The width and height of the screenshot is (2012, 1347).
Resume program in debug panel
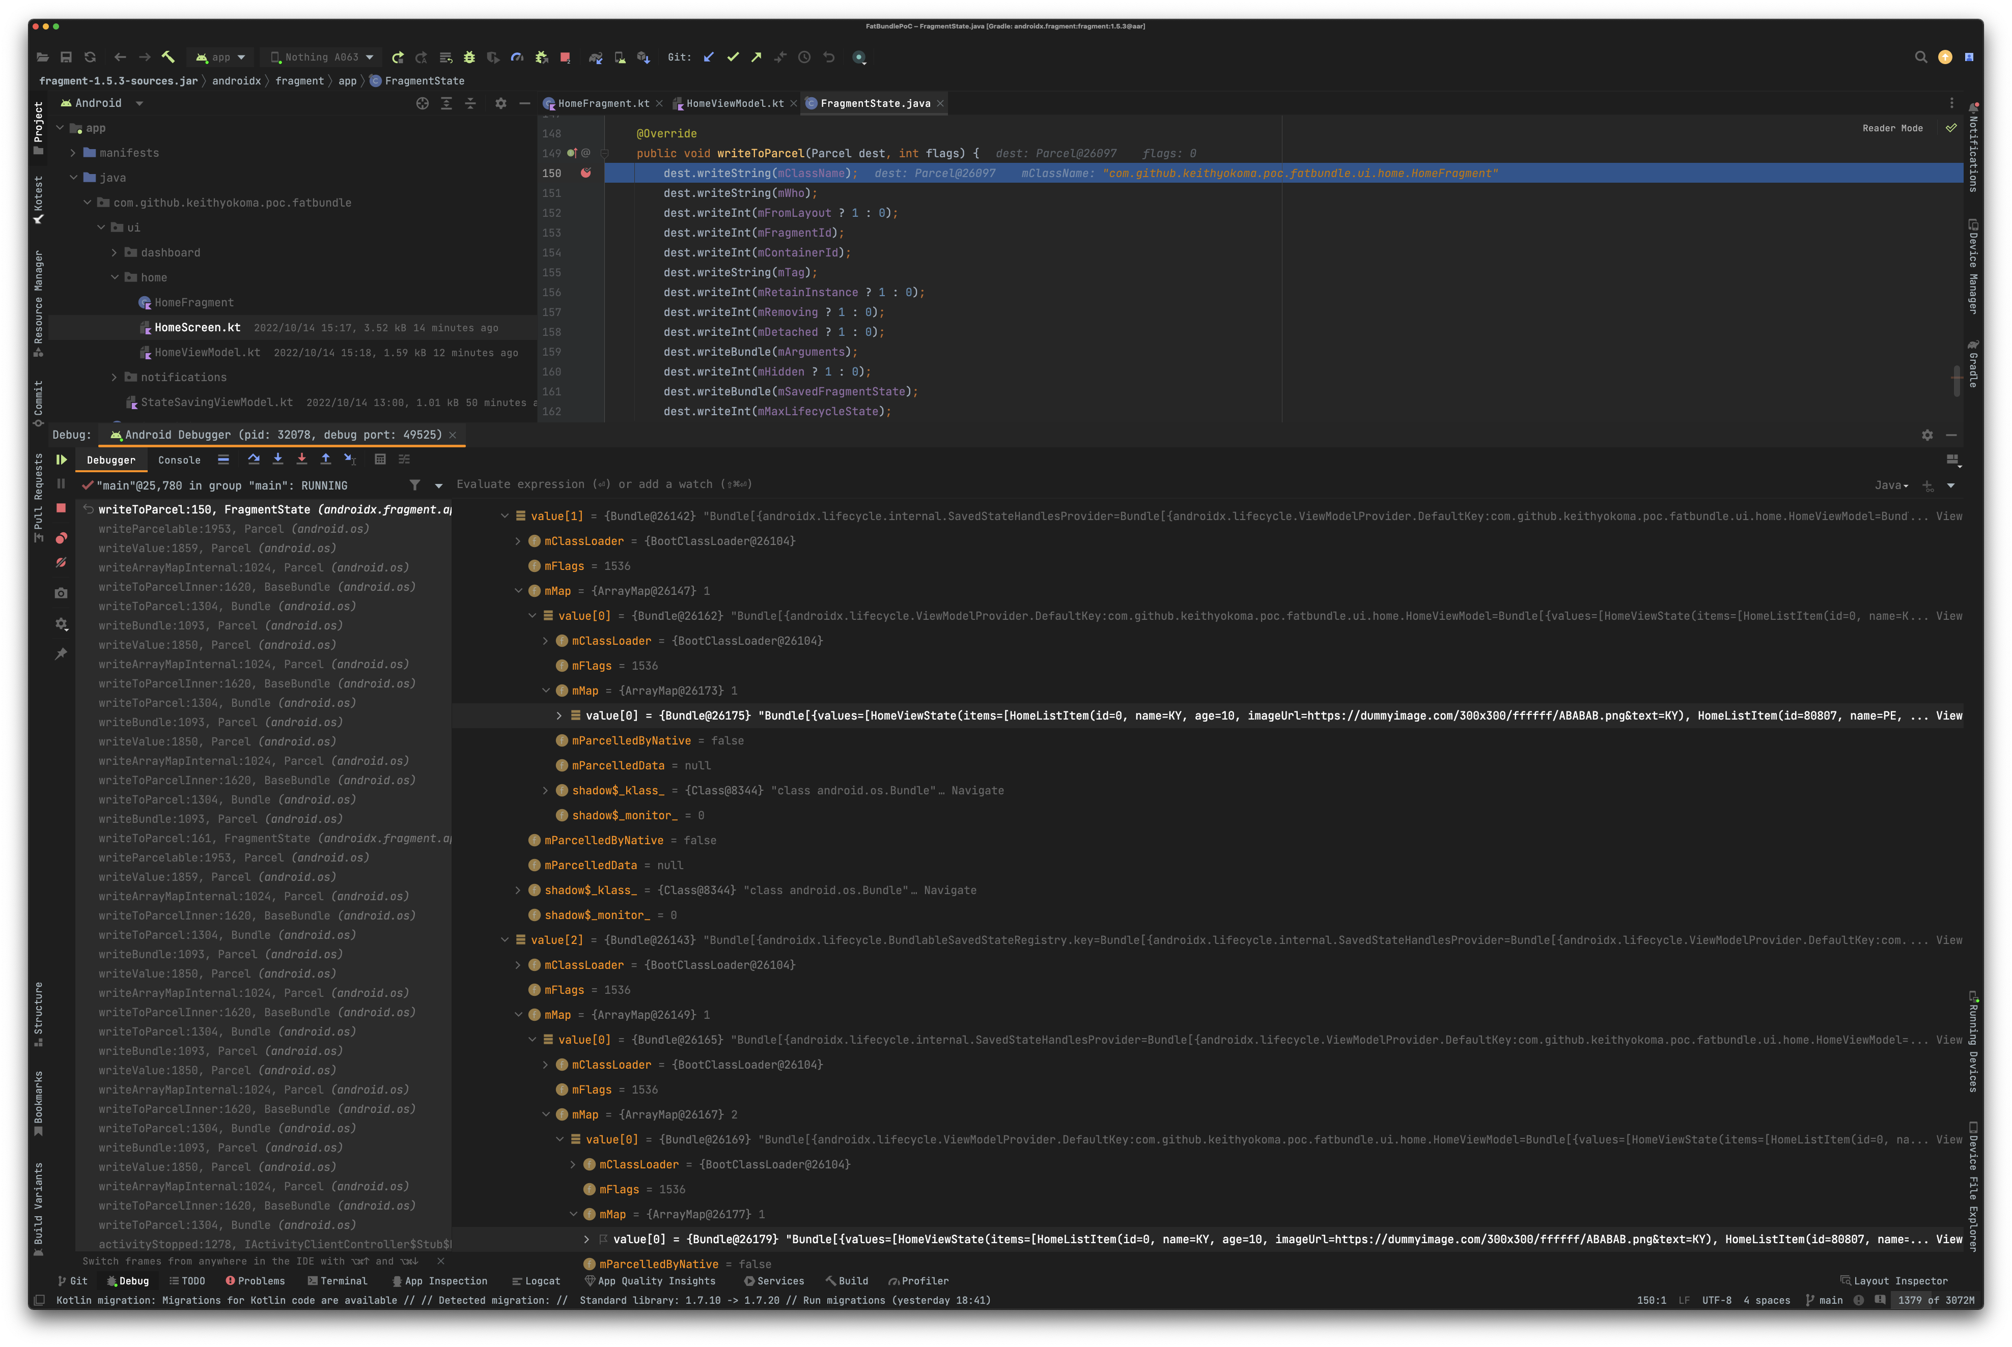pyautogui.click(x=61, y=460)
